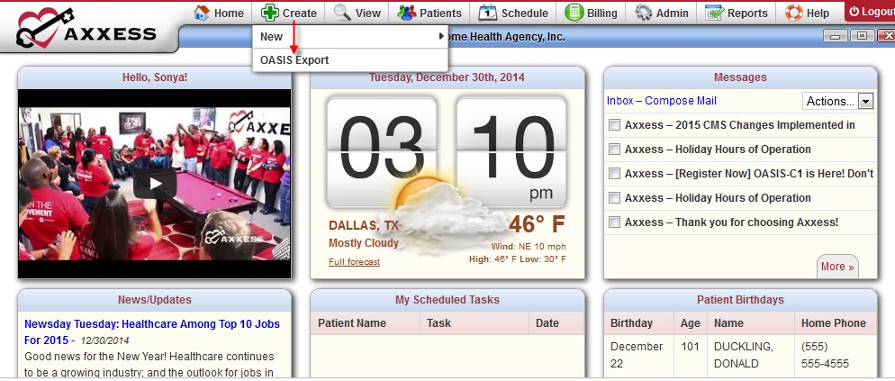Expand the New submenu item
Image resolution: width=895 pixels, height=381 pixels.
(x=350, y=37)
